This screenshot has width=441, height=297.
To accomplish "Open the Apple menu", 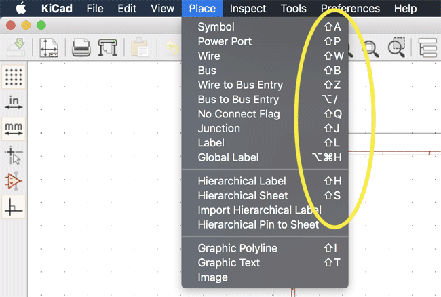I will pos(20,8).
